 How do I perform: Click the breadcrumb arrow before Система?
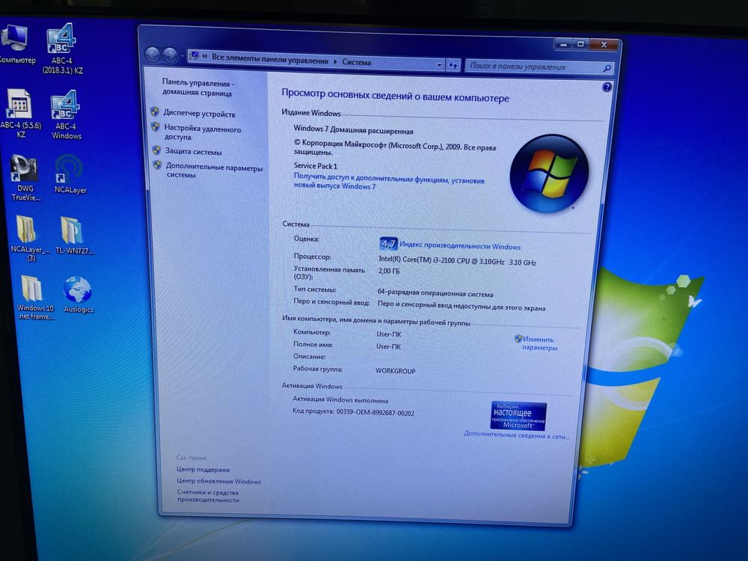pyautogui.click(x=335, y=62)
